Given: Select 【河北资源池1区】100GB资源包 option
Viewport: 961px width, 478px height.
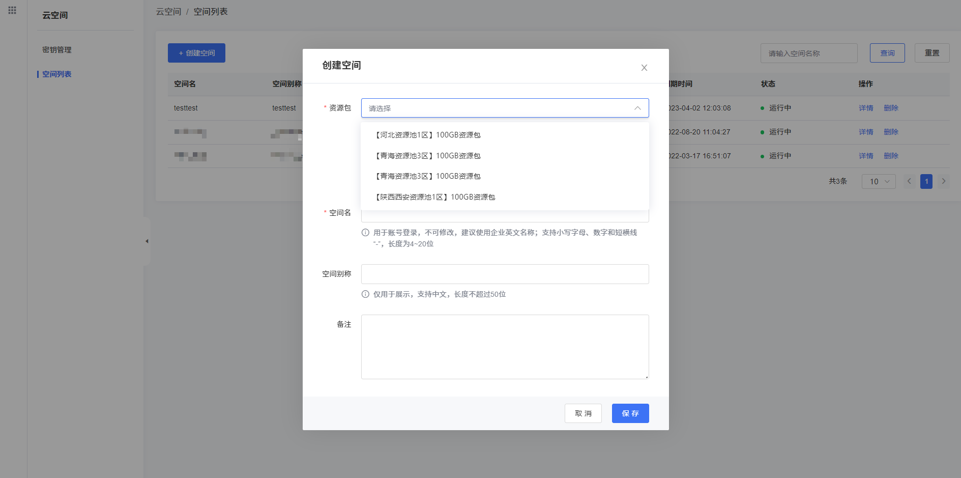Looking at the screenshot, I should click(427, 135).
